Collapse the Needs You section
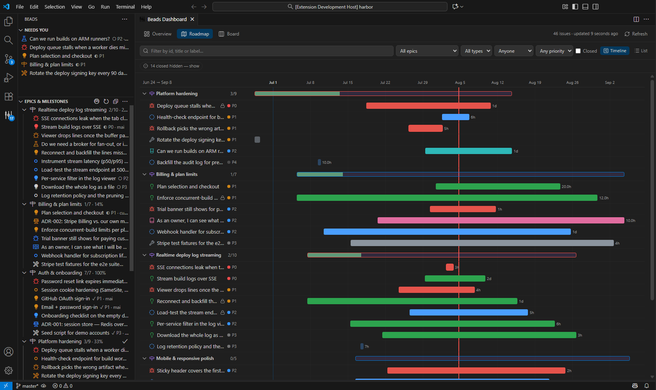Viewport: 656px width, 390px height. (x=21, y=30)
